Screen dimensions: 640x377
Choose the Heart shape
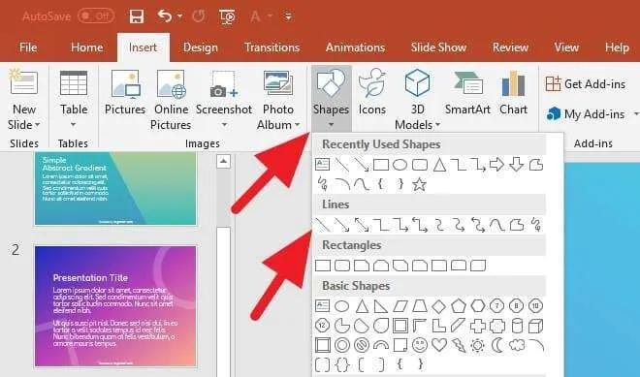[x=439, y=345]
